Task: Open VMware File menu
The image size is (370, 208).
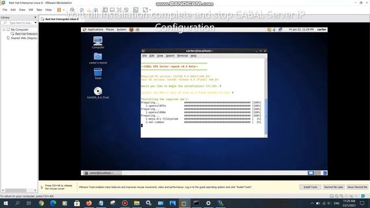Action: [5, 10]
